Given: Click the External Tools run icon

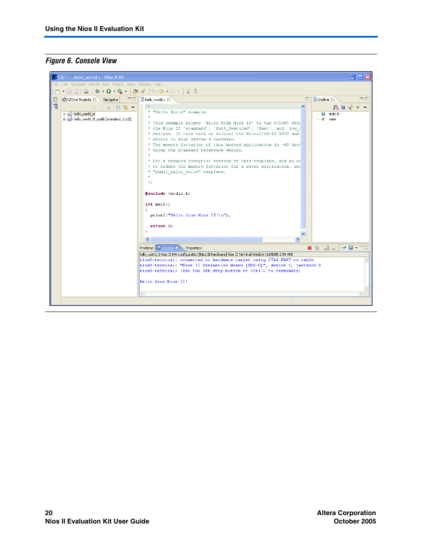Looking at the screenshot, I should [120, 92].
